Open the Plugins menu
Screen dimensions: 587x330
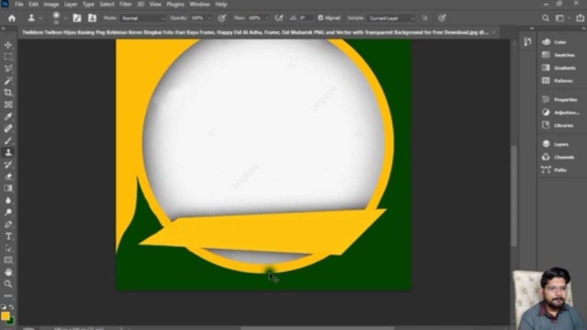point(176,4)
